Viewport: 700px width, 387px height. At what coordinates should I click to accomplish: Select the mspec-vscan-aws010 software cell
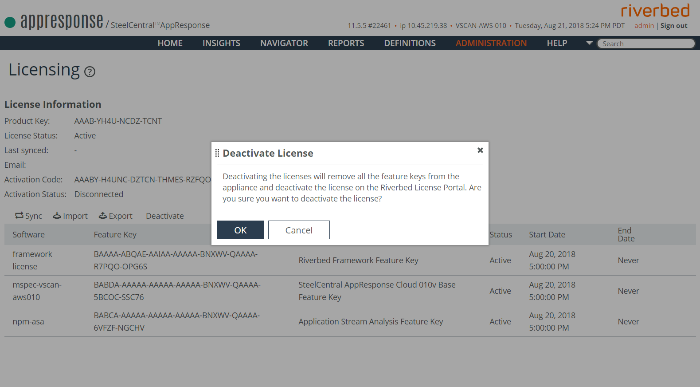click(37, 291)
